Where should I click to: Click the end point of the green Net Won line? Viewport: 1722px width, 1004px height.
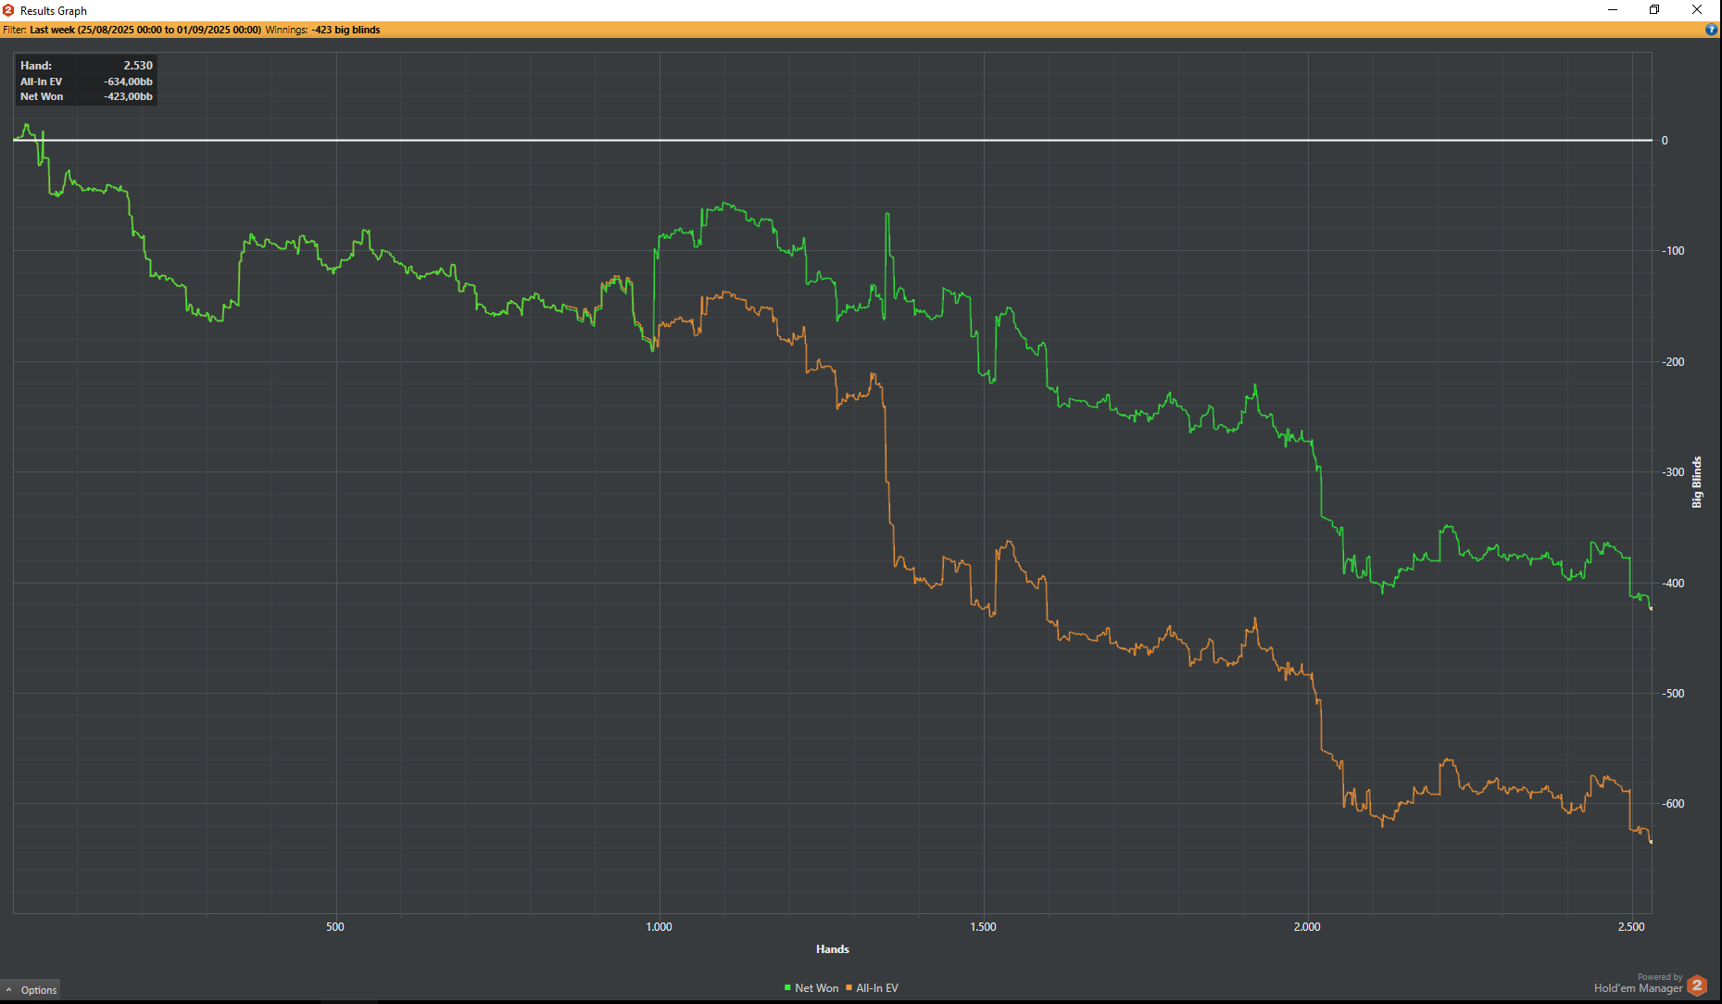coord(1651,608)
